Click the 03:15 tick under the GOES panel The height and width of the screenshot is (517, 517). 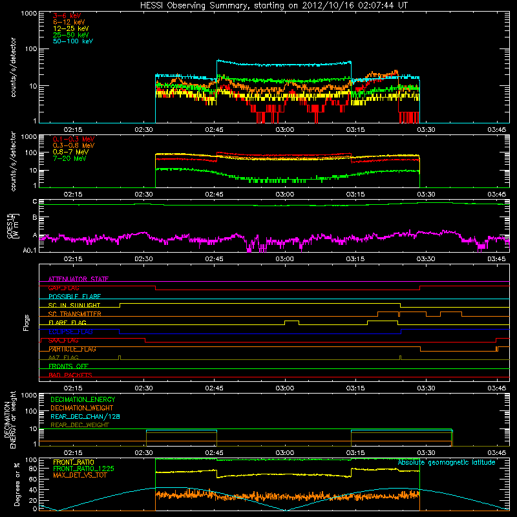click(355, 259)
